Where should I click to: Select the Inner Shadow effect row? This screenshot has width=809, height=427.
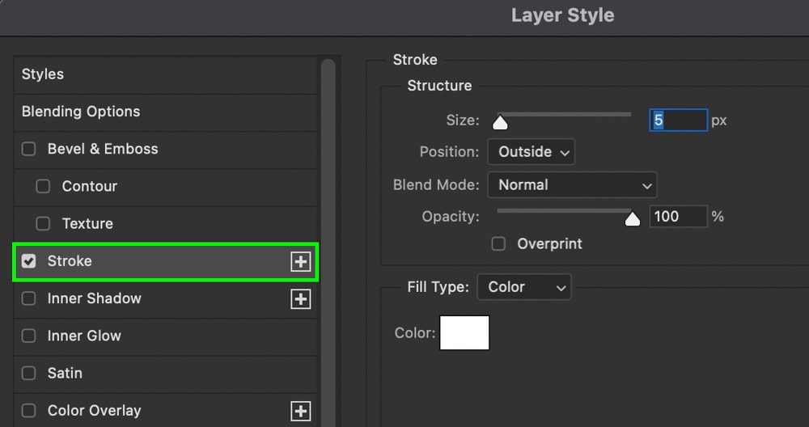[165, 298]
